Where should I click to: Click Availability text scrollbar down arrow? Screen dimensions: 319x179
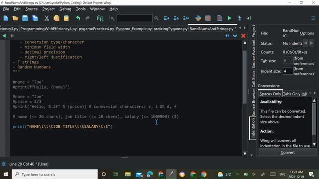[x=314, y=145]
